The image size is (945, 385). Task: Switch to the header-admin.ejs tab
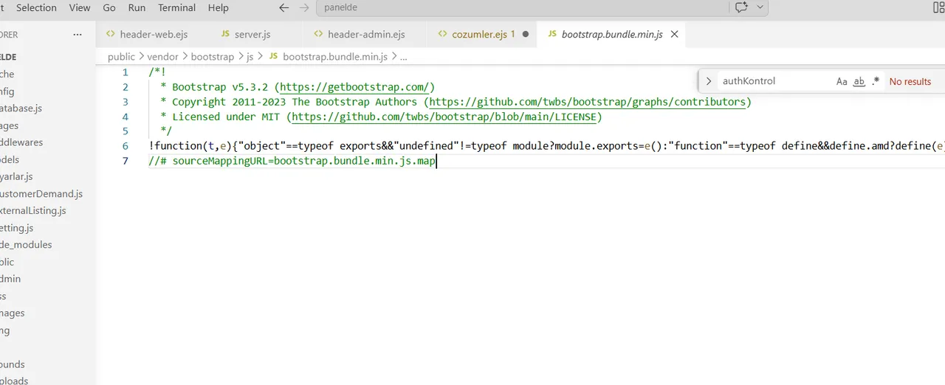(365, 34)
